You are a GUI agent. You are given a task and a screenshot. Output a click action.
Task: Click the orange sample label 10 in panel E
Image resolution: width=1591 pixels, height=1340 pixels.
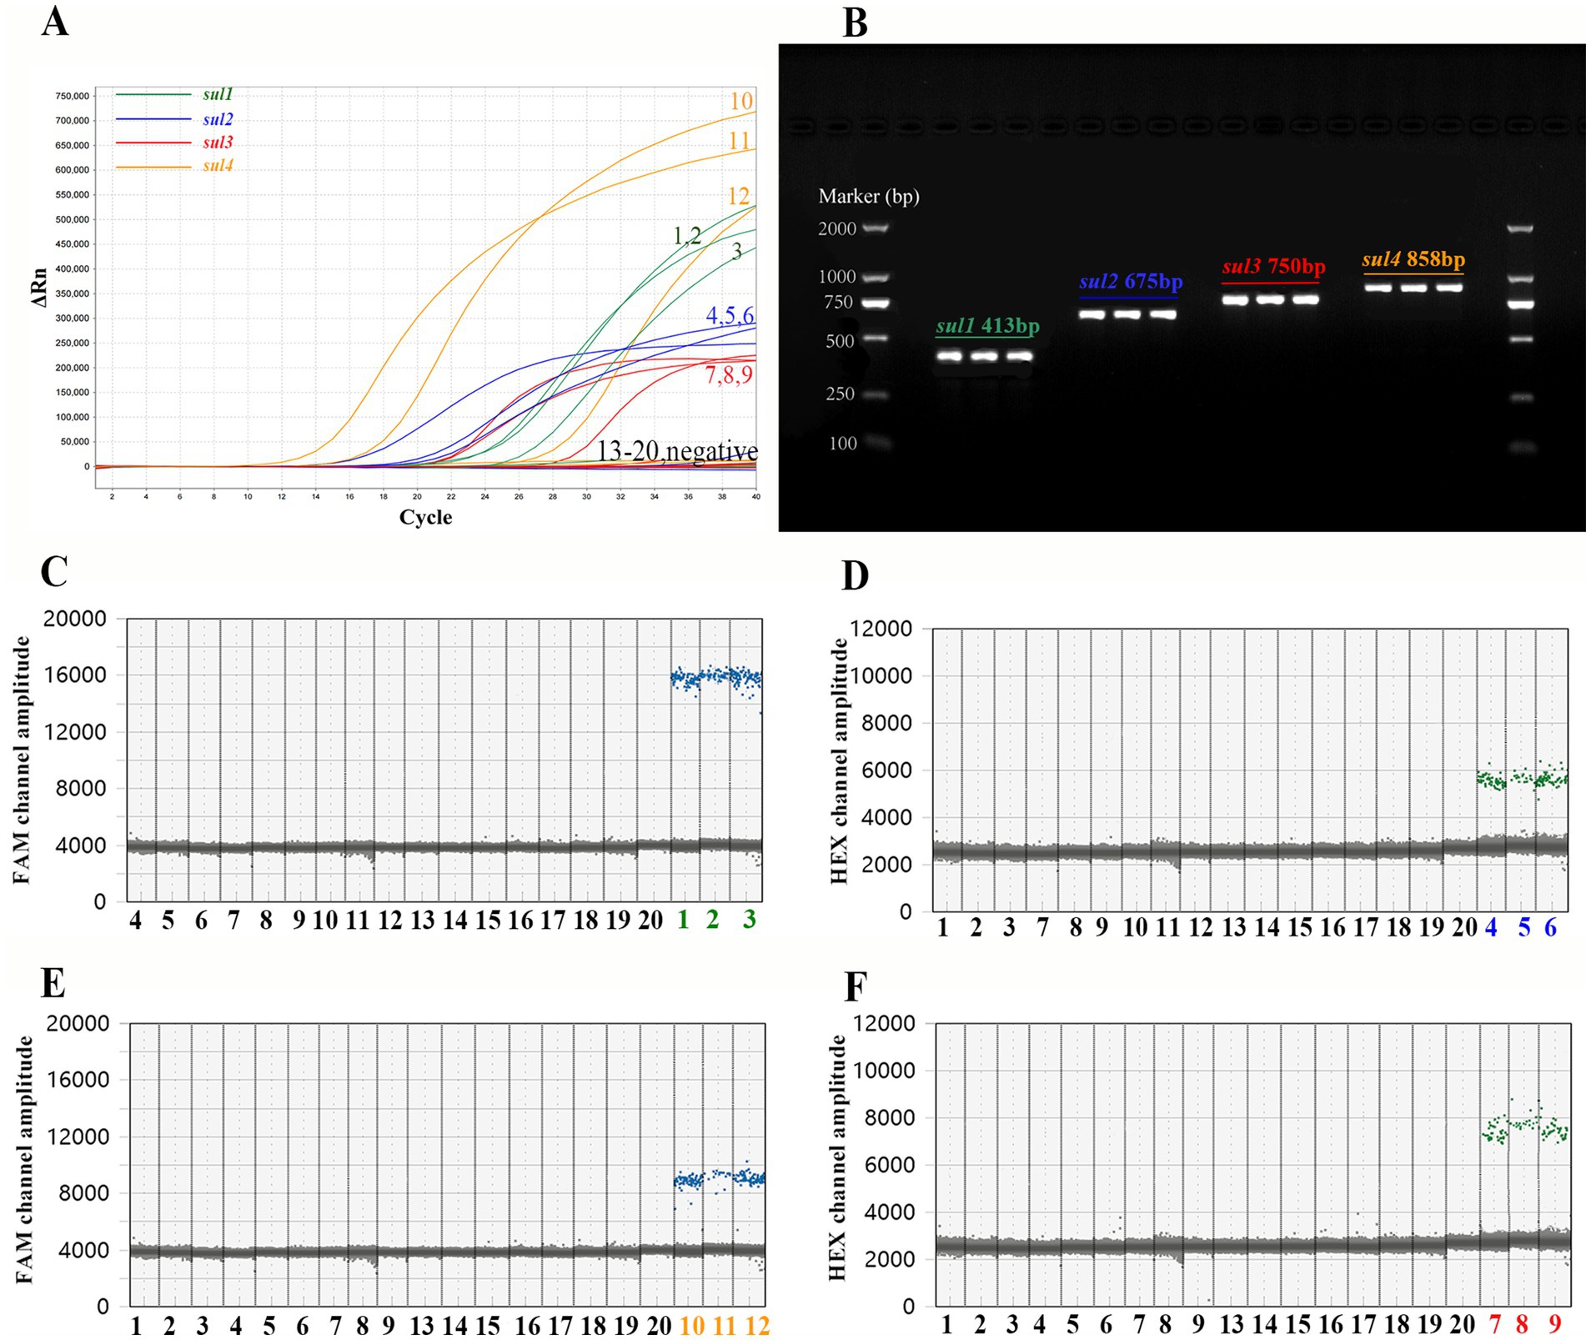[x=692, y=1326]
